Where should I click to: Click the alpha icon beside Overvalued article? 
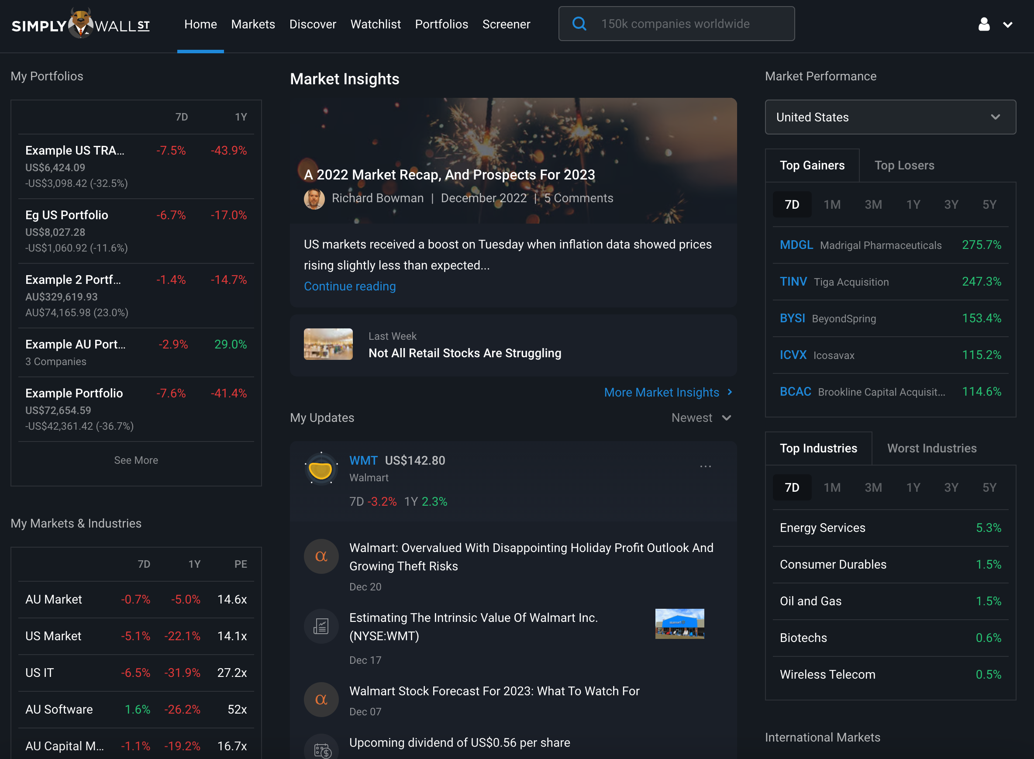click(x=321, y=556)
